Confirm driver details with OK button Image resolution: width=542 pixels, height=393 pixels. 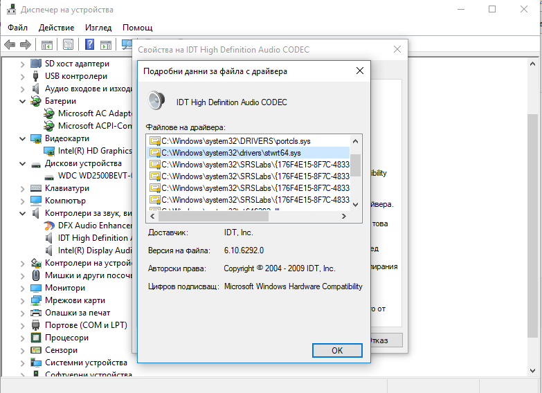(x=337, y=351)
